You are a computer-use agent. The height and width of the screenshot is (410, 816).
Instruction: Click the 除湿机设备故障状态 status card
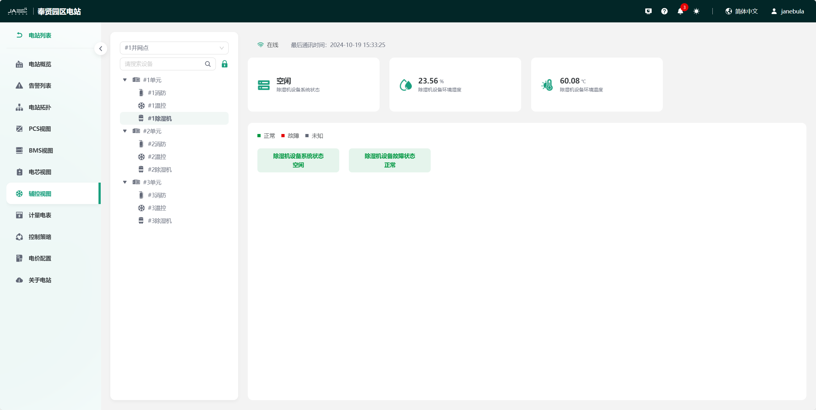tap(389, 160)
